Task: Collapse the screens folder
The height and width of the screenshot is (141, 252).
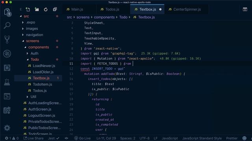Action: (33, 41)
